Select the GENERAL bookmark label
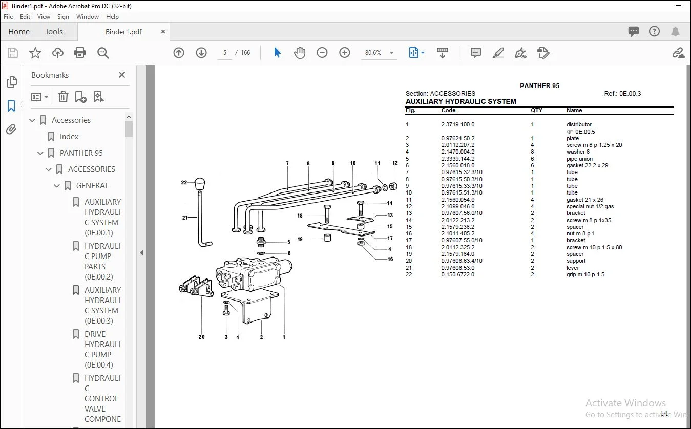This screenshot has width=691, height=429. coord(92,186)
